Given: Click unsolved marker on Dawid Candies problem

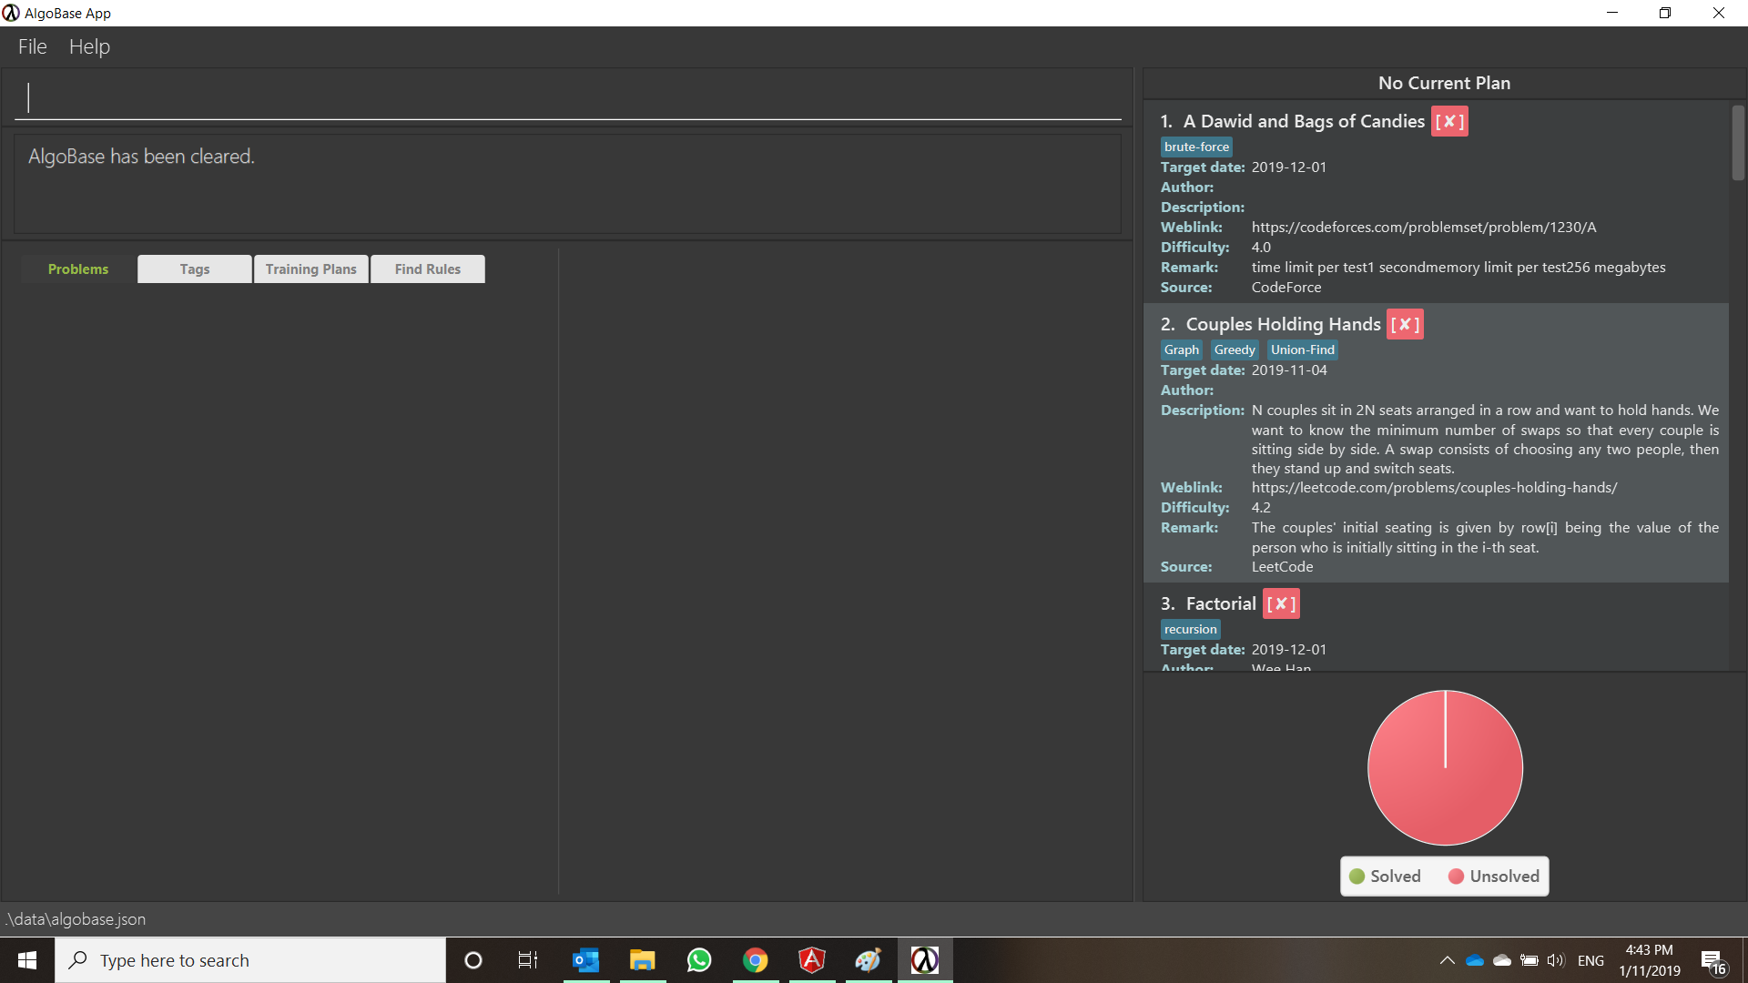Looking at the screenshot, I should pos(1448,121).
